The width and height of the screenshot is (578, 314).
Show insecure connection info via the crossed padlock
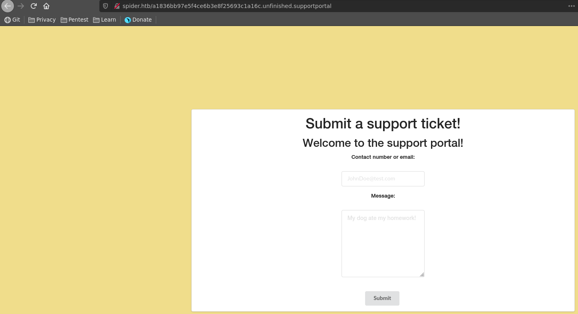click(x=117, y=6)
